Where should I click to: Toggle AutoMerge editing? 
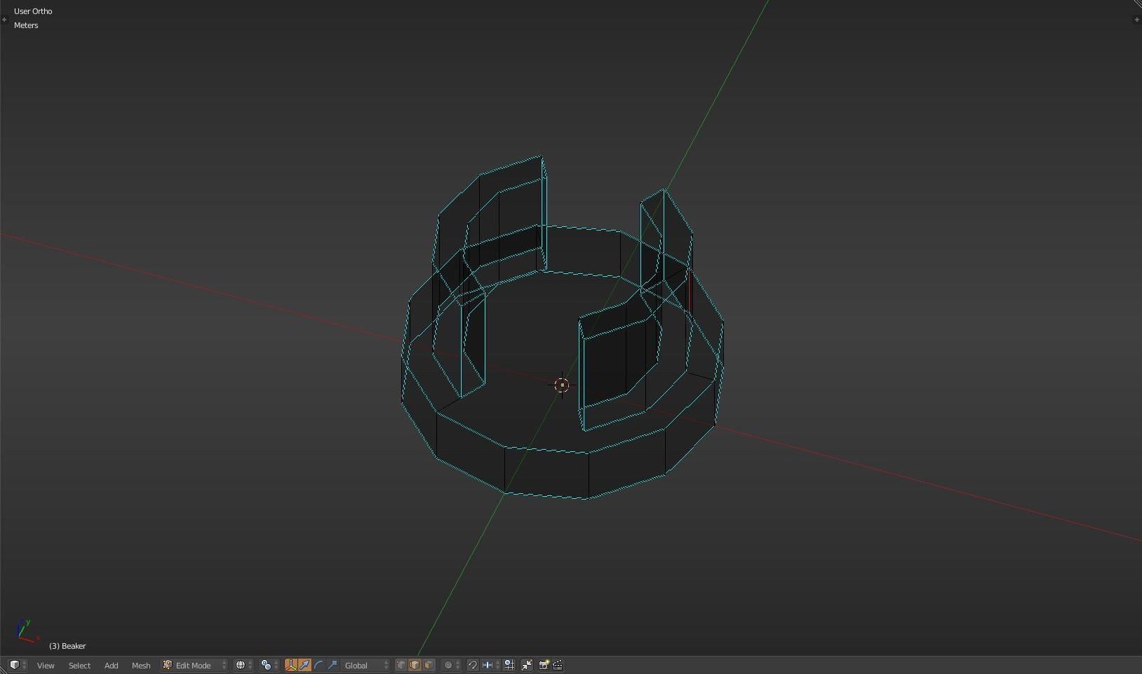coord(527,665)
